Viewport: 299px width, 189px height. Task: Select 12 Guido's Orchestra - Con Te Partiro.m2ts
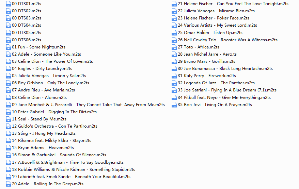(x=54, y=126)
